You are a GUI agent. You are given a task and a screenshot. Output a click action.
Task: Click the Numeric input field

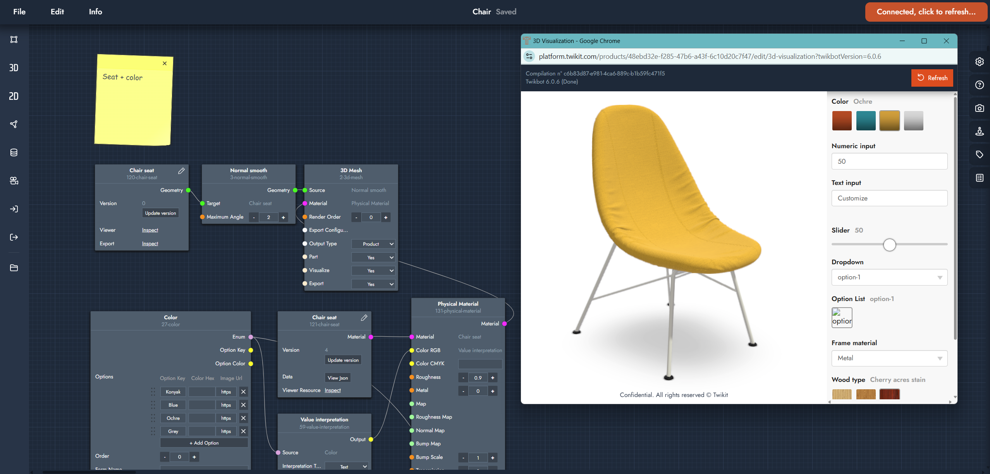(889, 161)
